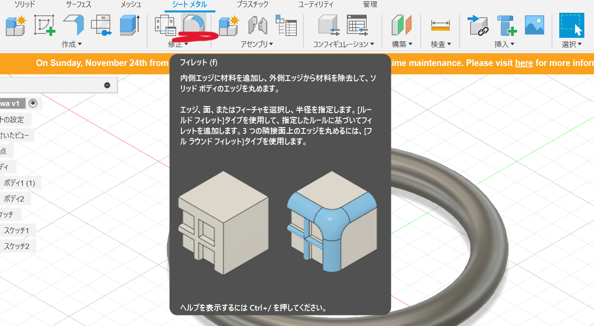The height and width of the screenshot is (326, 594).
Task: Click the insert fastener bolt icon
Action: [507, 25]
